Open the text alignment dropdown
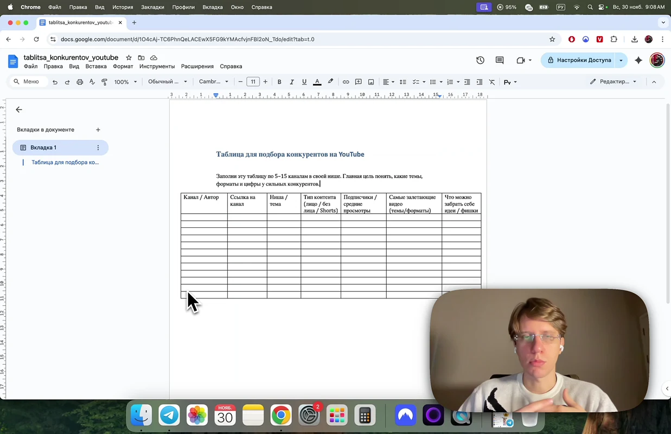The image size is (671, 434). click(x=388, y=82)
